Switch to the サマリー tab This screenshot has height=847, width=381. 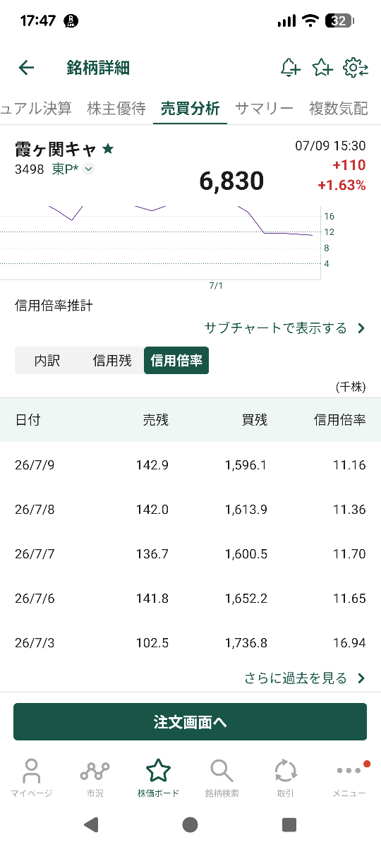point(264,108)
